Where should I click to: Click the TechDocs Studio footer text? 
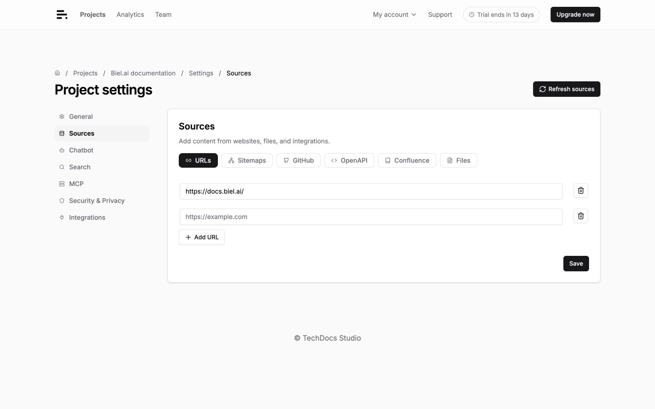[327, 338]
